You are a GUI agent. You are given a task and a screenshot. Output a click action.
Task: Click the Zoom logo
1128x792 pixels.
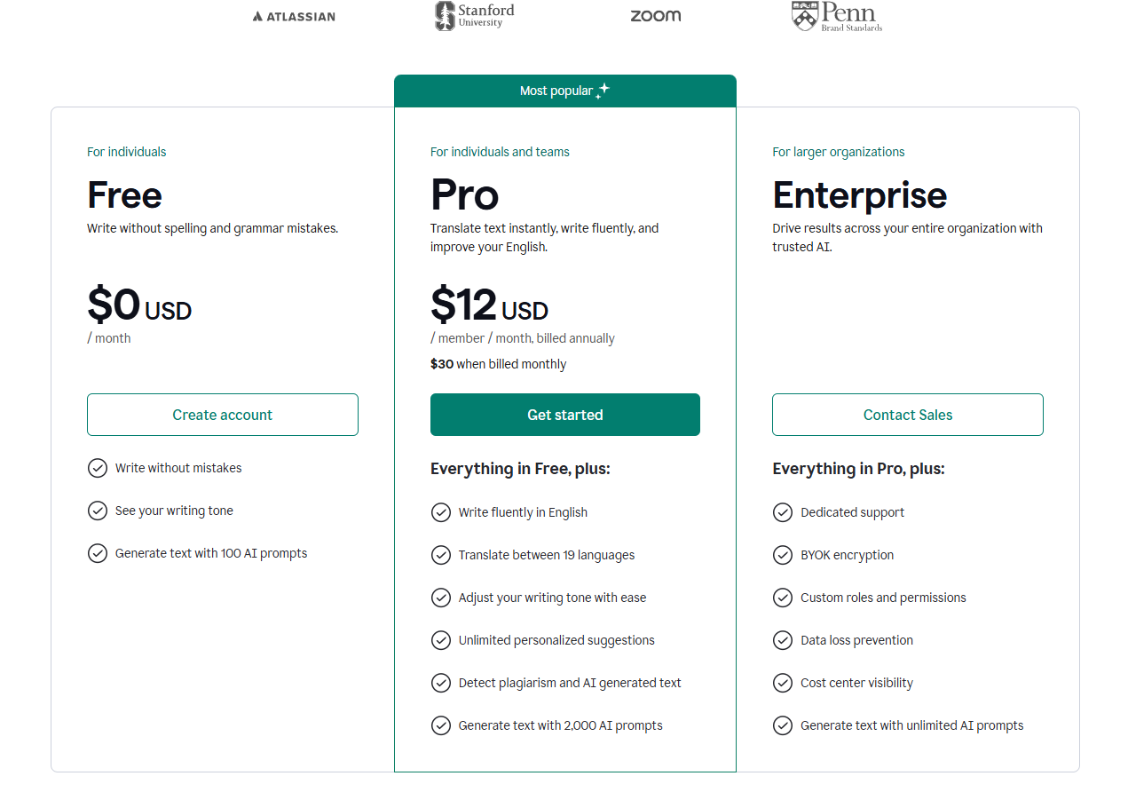coord(656,16)
